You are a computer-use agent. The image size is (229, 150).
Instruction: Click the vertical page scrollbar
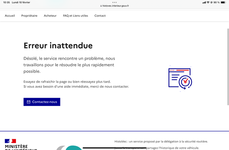(x=228, y=67)
